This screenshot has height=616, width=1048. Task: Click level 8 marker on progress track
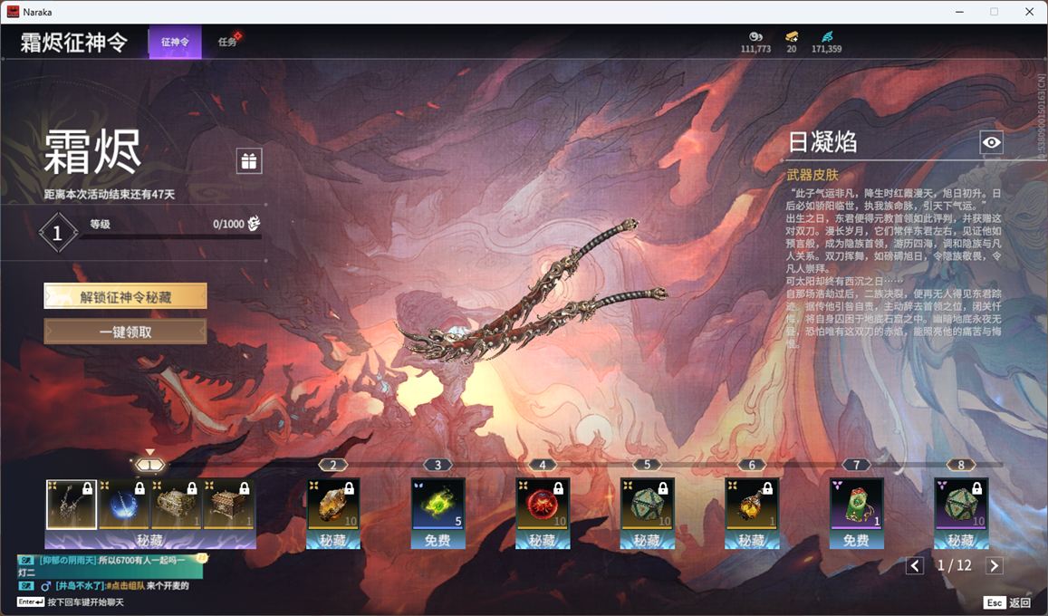[x=961, y=465]
